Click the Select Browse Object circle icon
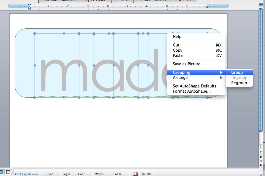Image resolution: width=265 pixels, height=176 pixels. (x=261, y=161)
